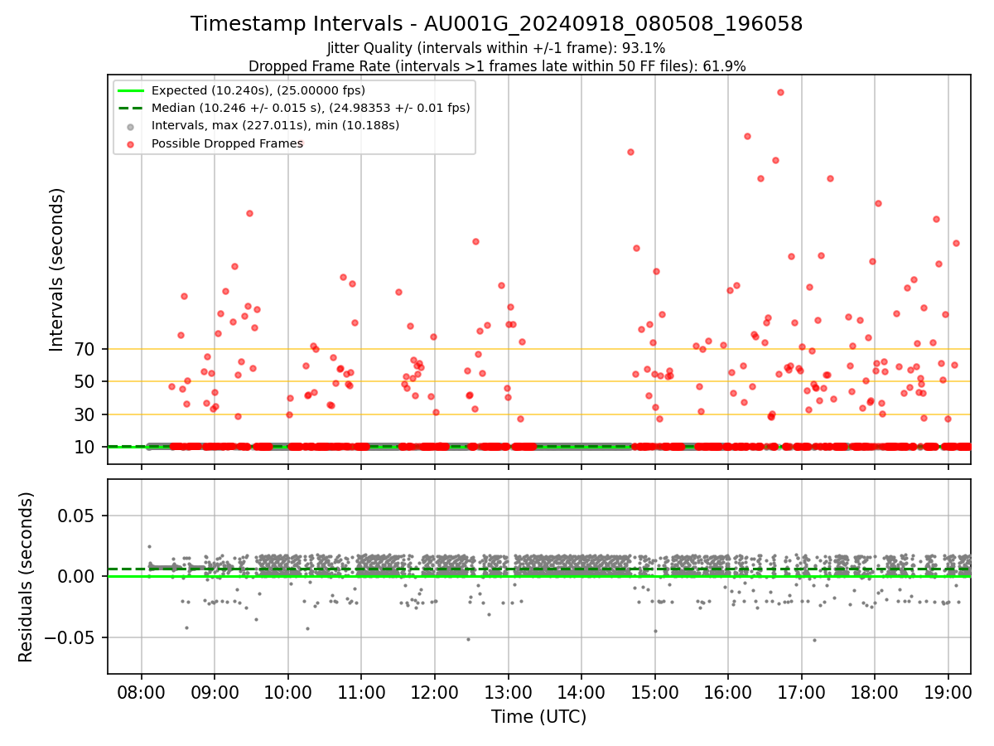Click the Intervals max (227.011s) legend entry
Viewport: 994px width, 746px height.
[x=276, y=125]
